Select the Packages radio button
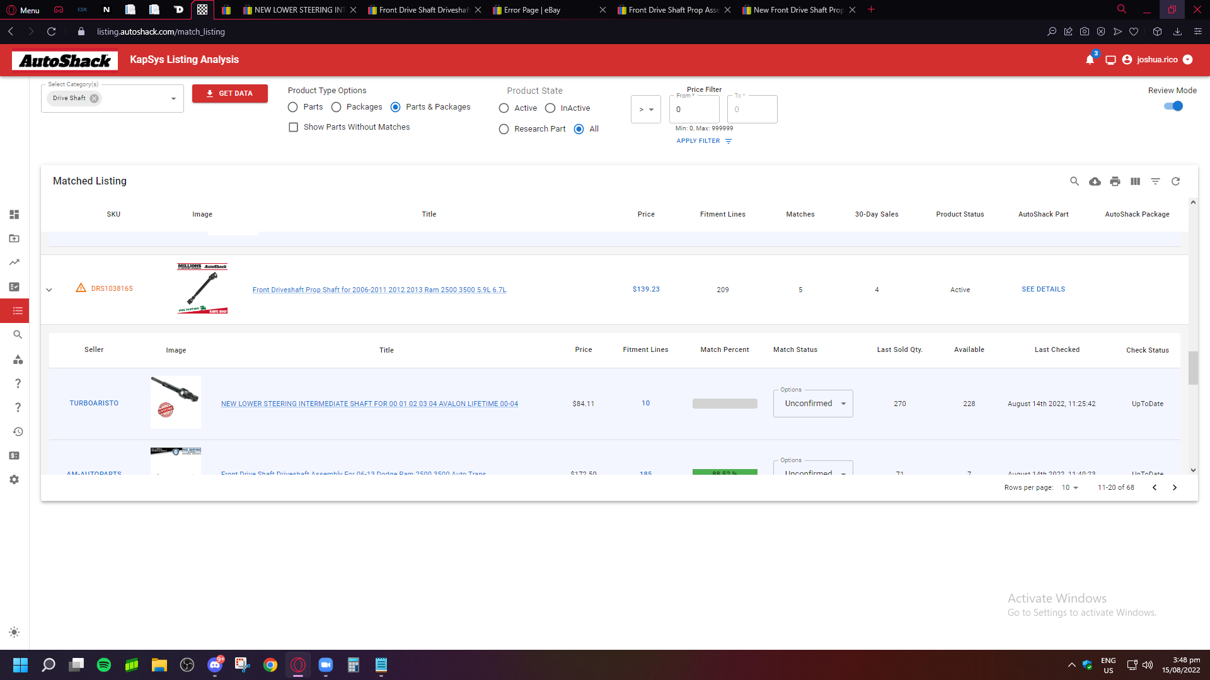This screenshot has height=680, width=1210. coord(337,107)
